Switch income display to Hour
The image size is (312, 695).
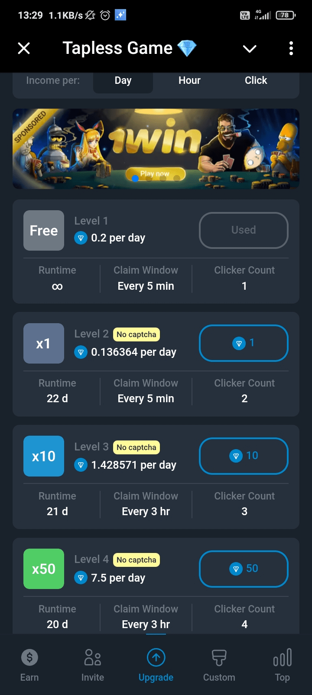189,81
